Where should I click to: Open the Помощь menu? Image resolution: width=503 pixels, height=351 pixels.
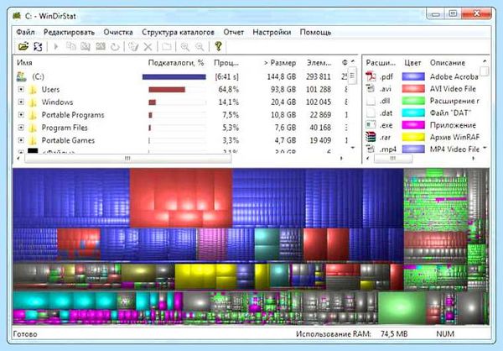tap(315, 32)
